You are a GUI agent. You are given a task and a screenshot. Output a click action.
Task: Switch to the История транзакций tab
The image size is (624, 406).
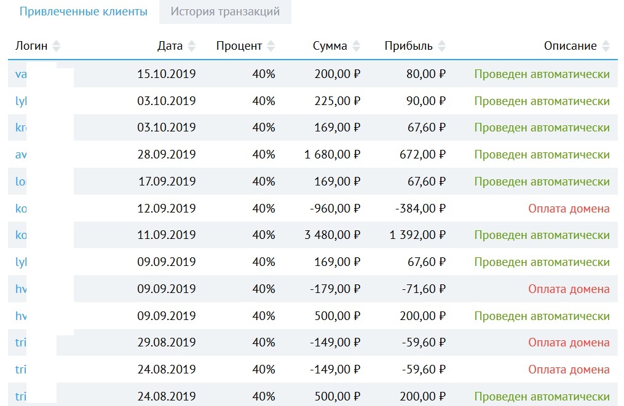point(225,12)
